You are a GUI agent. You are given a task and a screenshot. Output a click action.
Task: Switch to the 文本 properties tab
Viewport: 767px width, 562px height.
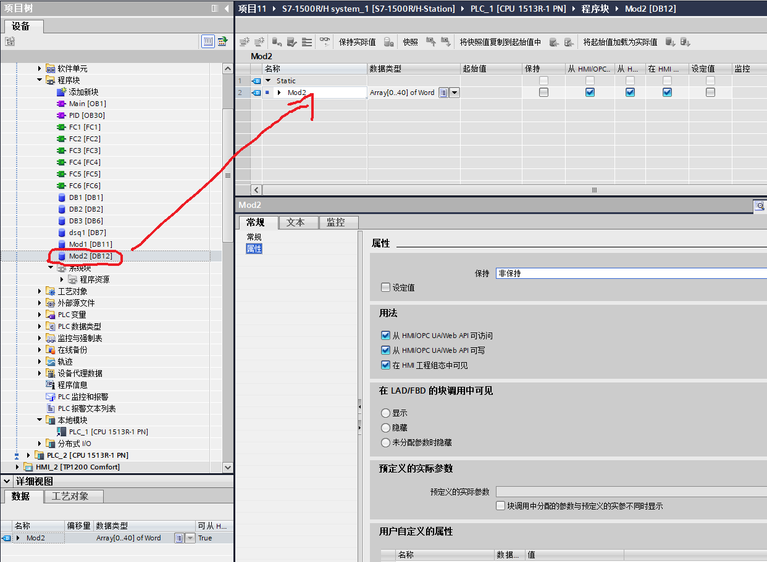coord(296,223)
